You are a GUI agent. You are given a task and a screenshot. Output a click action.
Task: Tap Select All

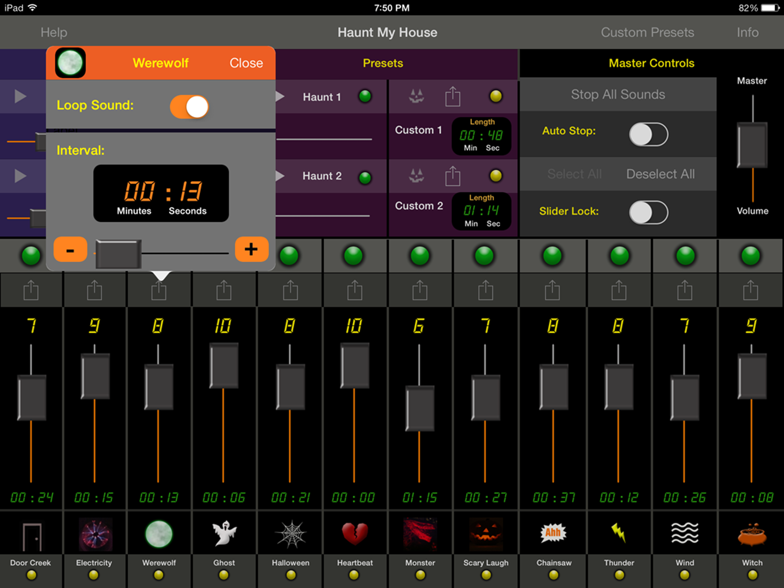click(574, 174)
